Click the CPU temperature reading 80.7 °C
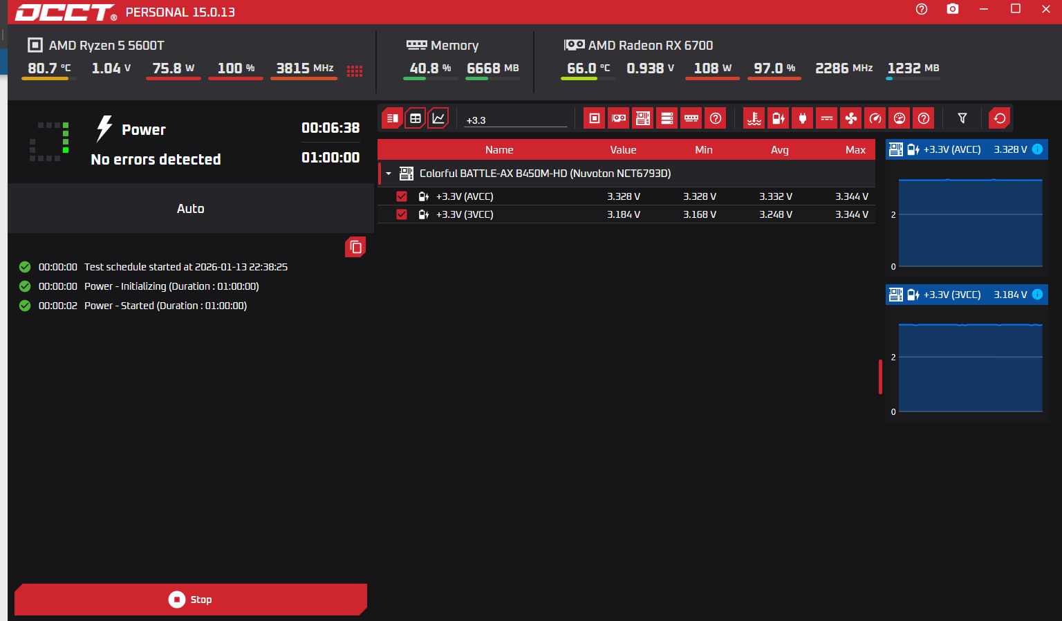The height and width of the screenshot is (621, 1062). 49,68
